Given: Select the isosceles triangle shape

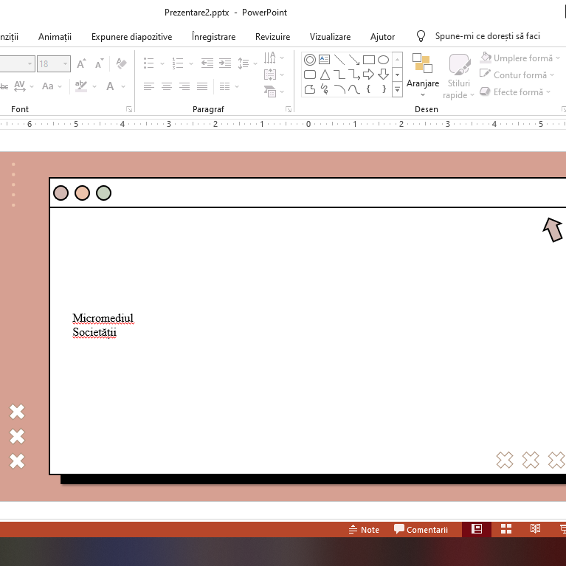Looking at the screenshot, I should click(324, 75).
